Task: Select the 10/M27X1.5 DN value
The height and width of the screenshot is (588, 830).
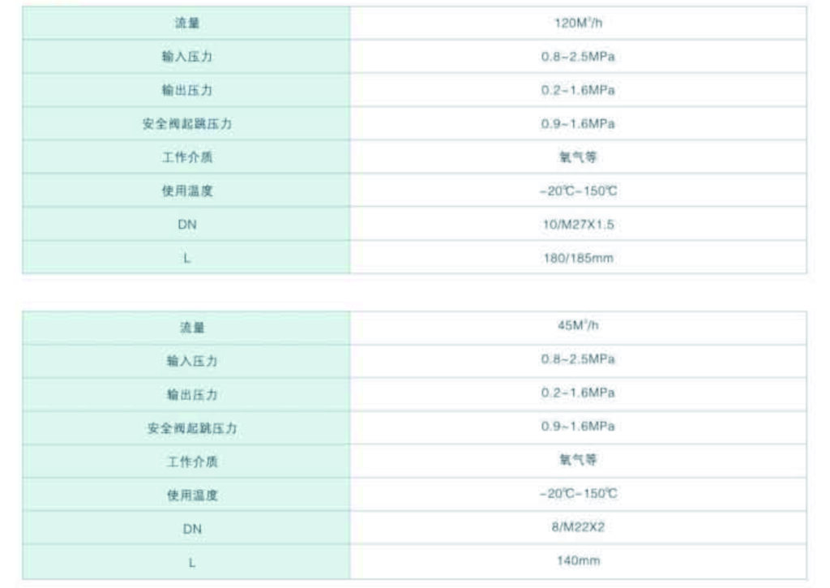Action: click(578, 225)
